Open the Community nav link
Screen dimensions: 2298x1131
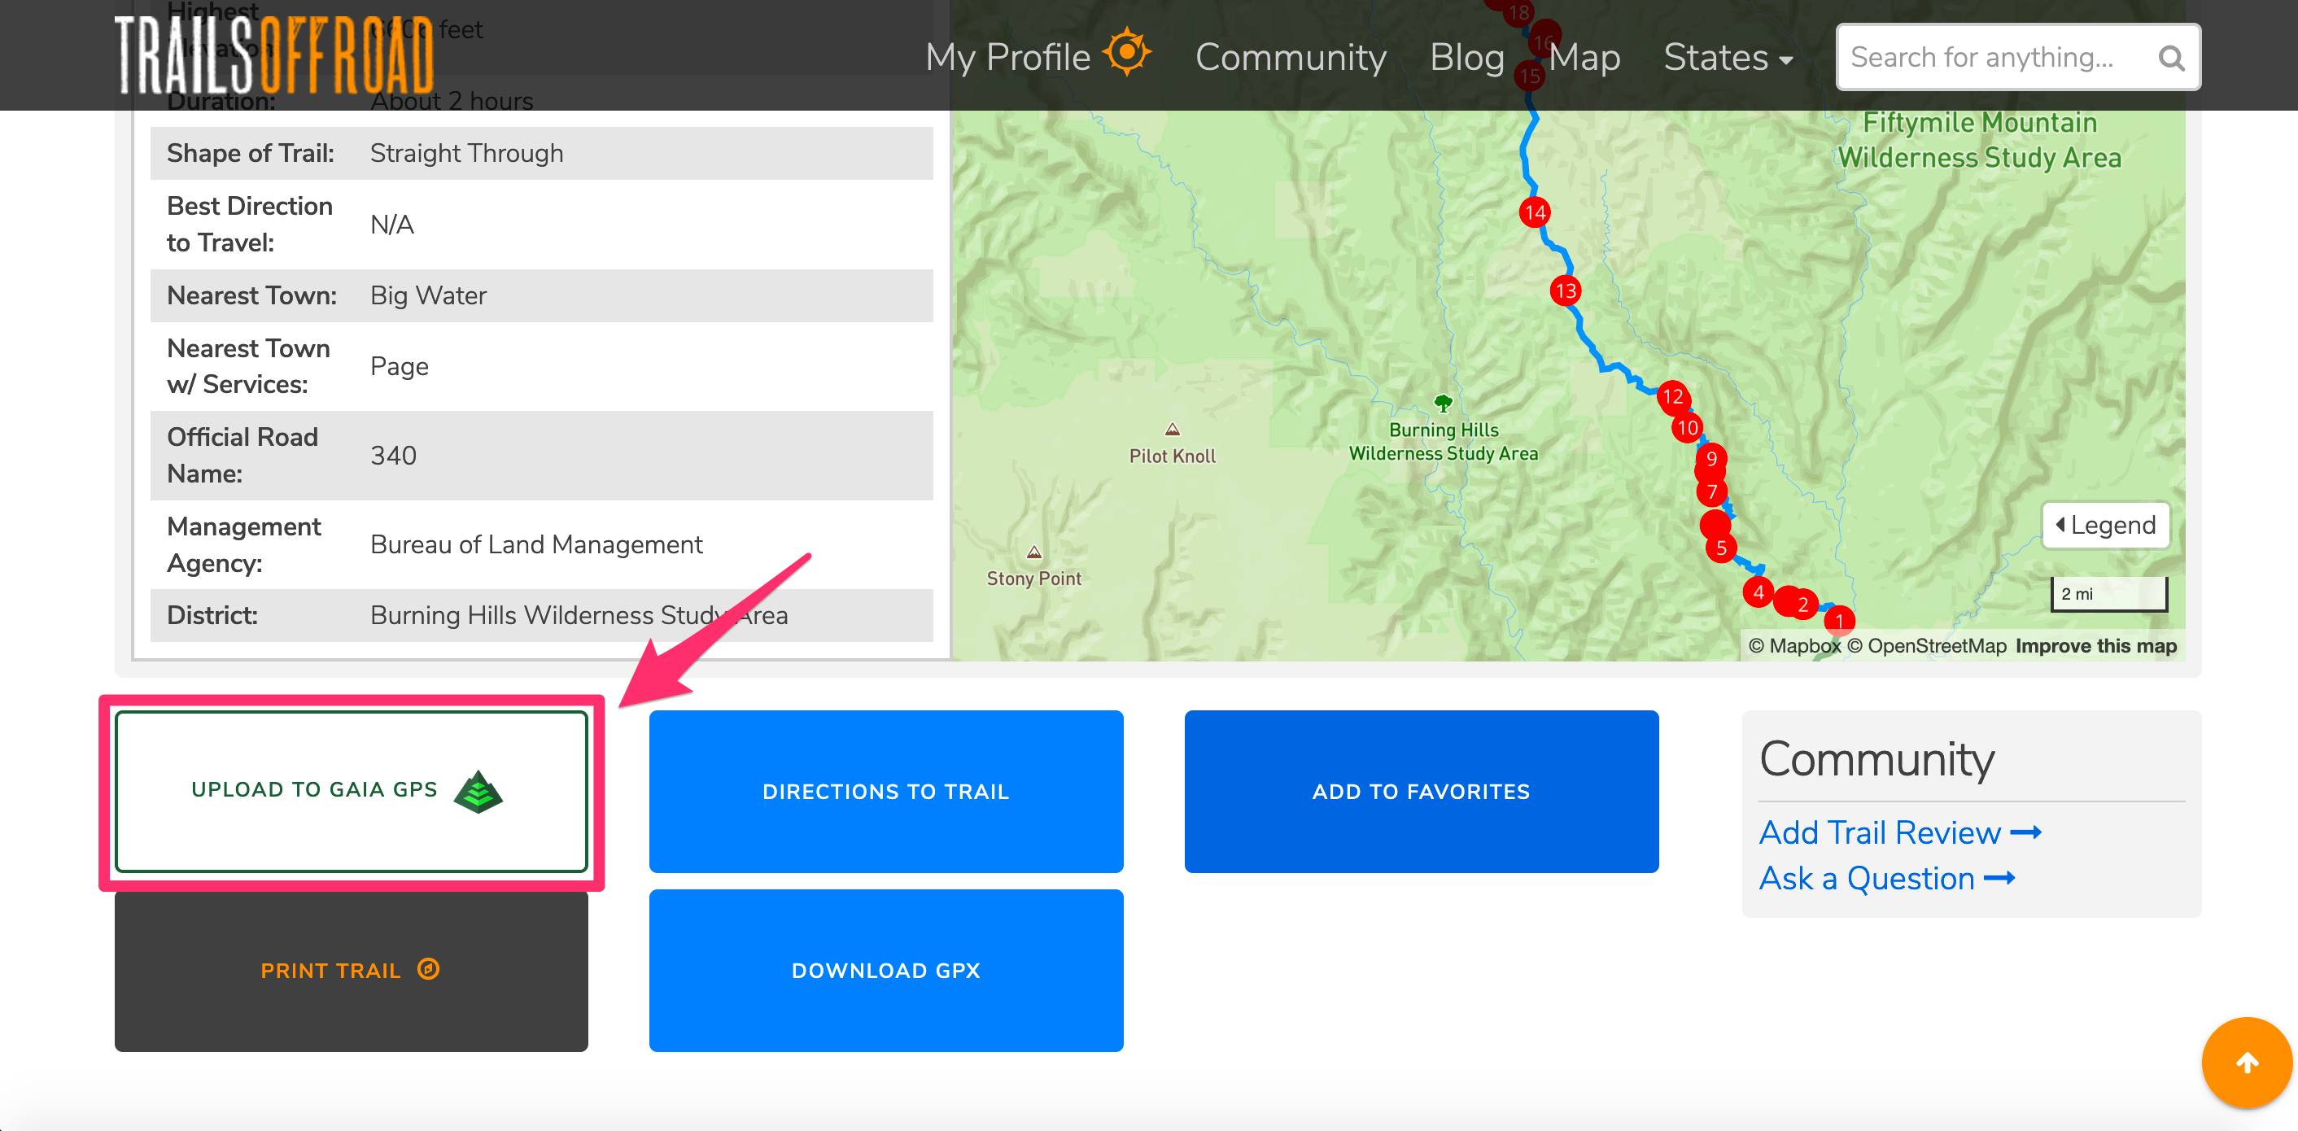click(x=1290, y=57)
